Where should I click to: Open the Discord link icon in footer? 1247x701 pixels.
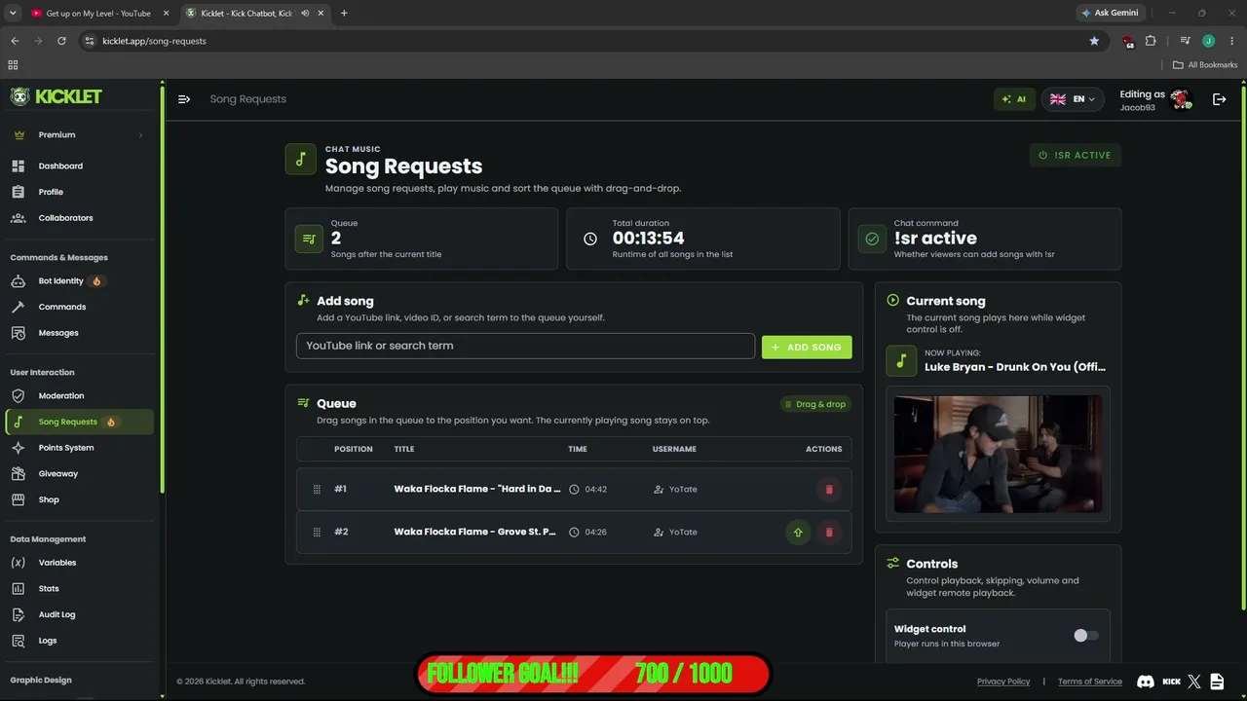1146,682
